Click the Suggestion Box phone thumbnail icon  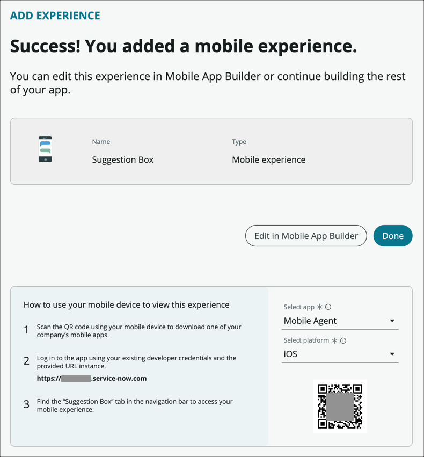(x=45, y=149)
